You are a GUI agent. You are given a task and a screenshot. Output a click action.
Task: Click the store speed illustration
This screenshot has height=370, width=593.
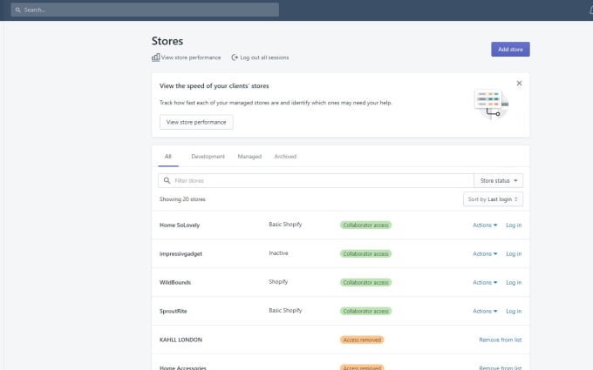coord(491,104)
